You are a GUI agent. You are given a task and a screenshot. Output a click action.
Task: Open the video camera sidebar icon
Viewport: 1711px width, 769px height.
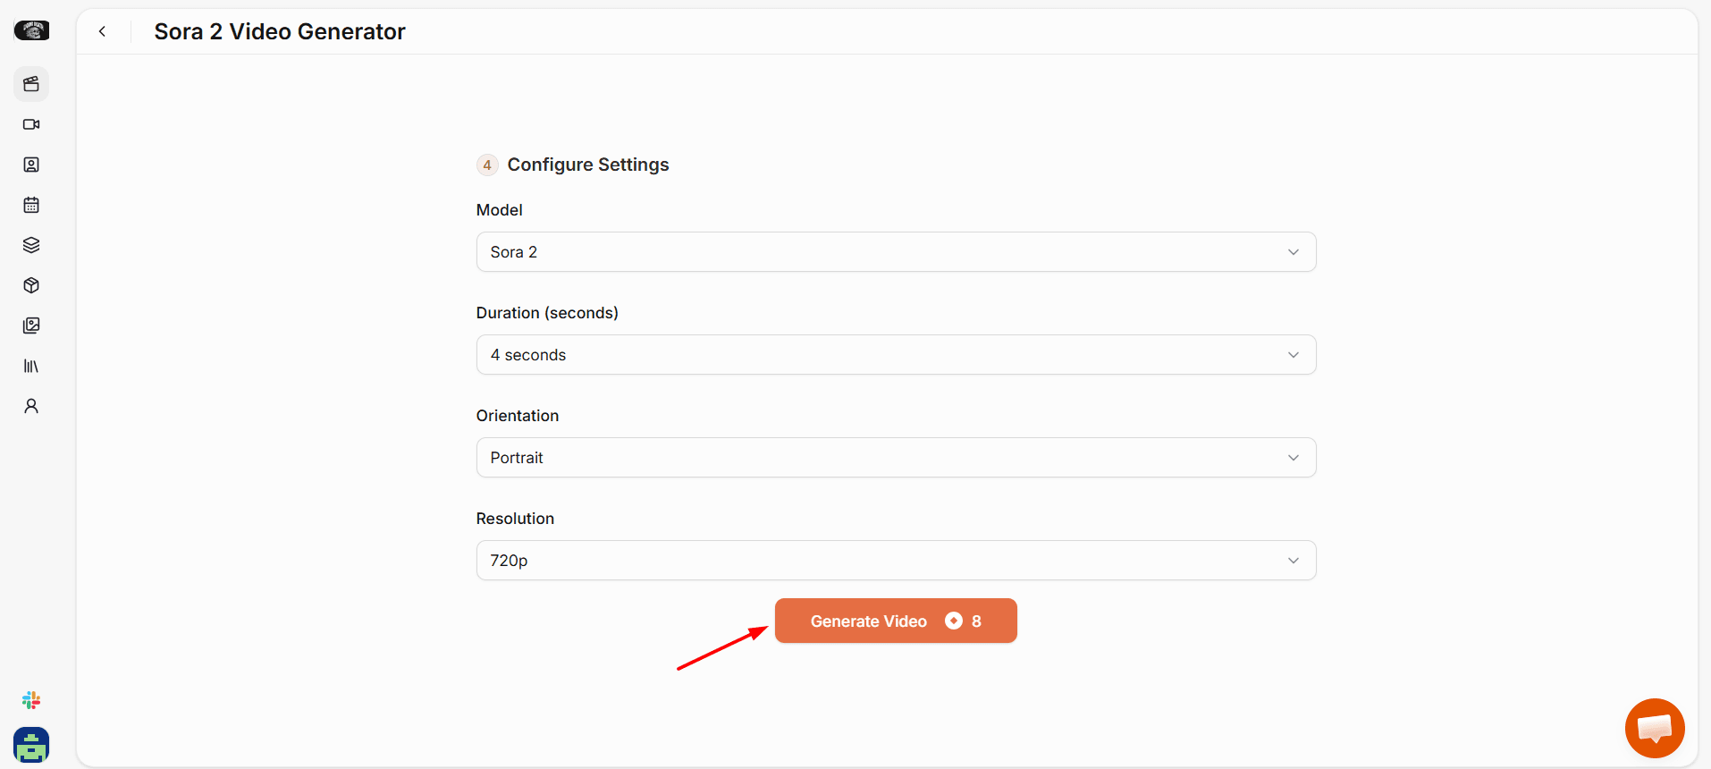pyautogui.click(x=31, y=124)
